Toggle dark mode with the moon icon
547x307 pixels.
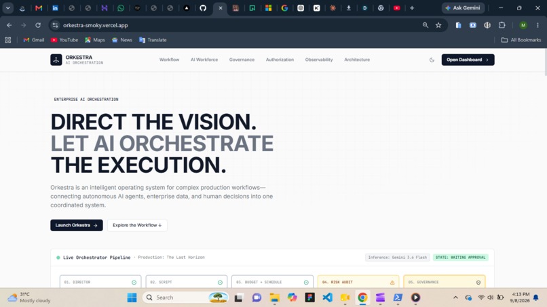pos(432,60)
